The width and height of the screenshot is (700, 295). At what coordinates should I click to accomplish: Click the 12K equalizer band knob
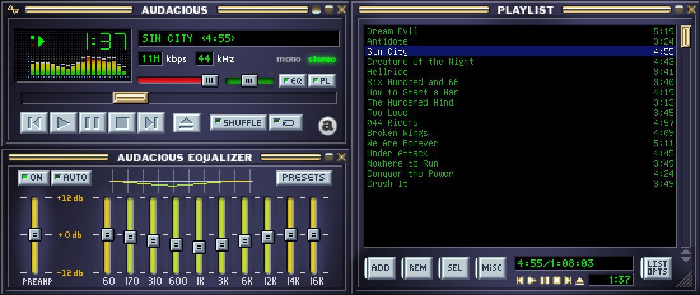267,237
